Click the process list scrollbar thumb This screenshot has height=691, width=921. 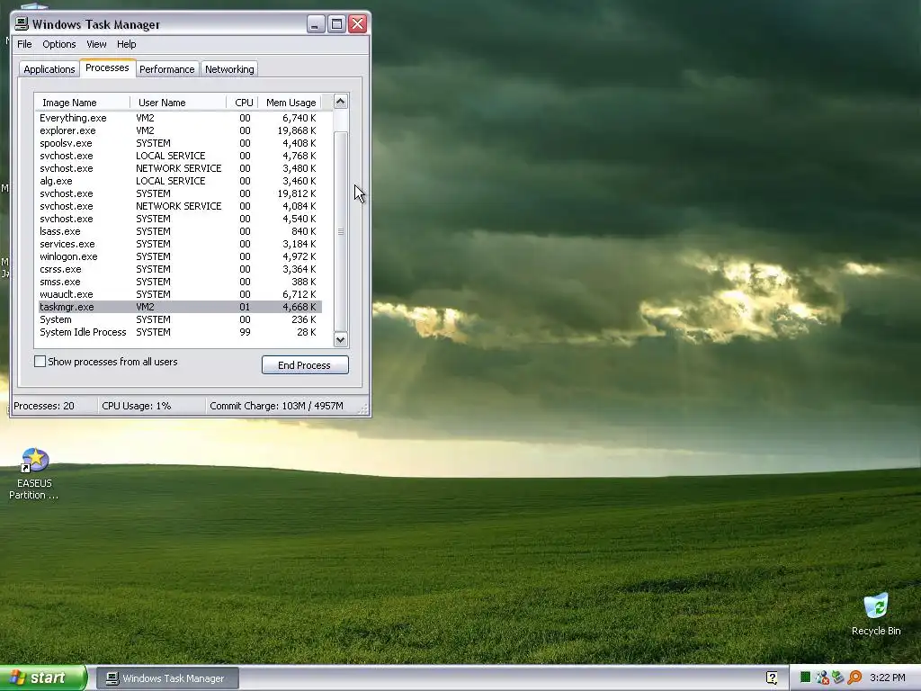click(x=341, y=231)
